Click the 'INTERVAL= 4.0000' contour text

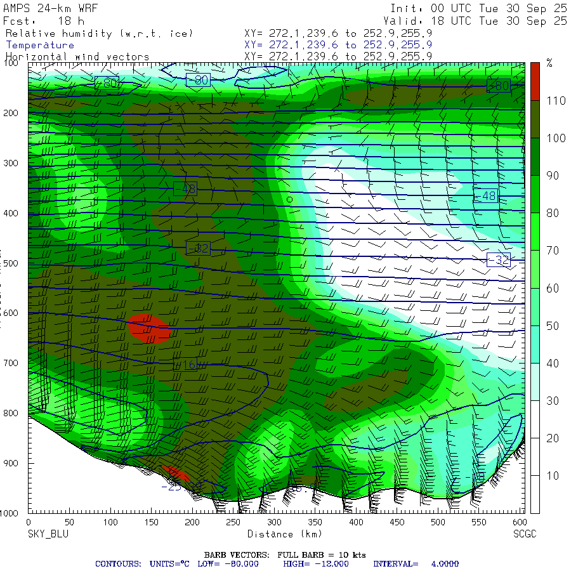tap(416, 564)
